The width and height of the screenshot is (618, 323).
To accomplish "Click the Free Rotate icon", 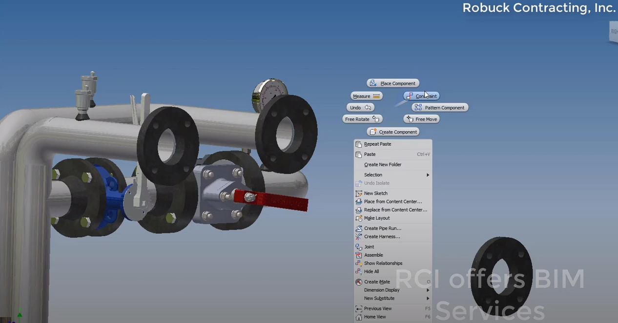I will click(376, 119).
